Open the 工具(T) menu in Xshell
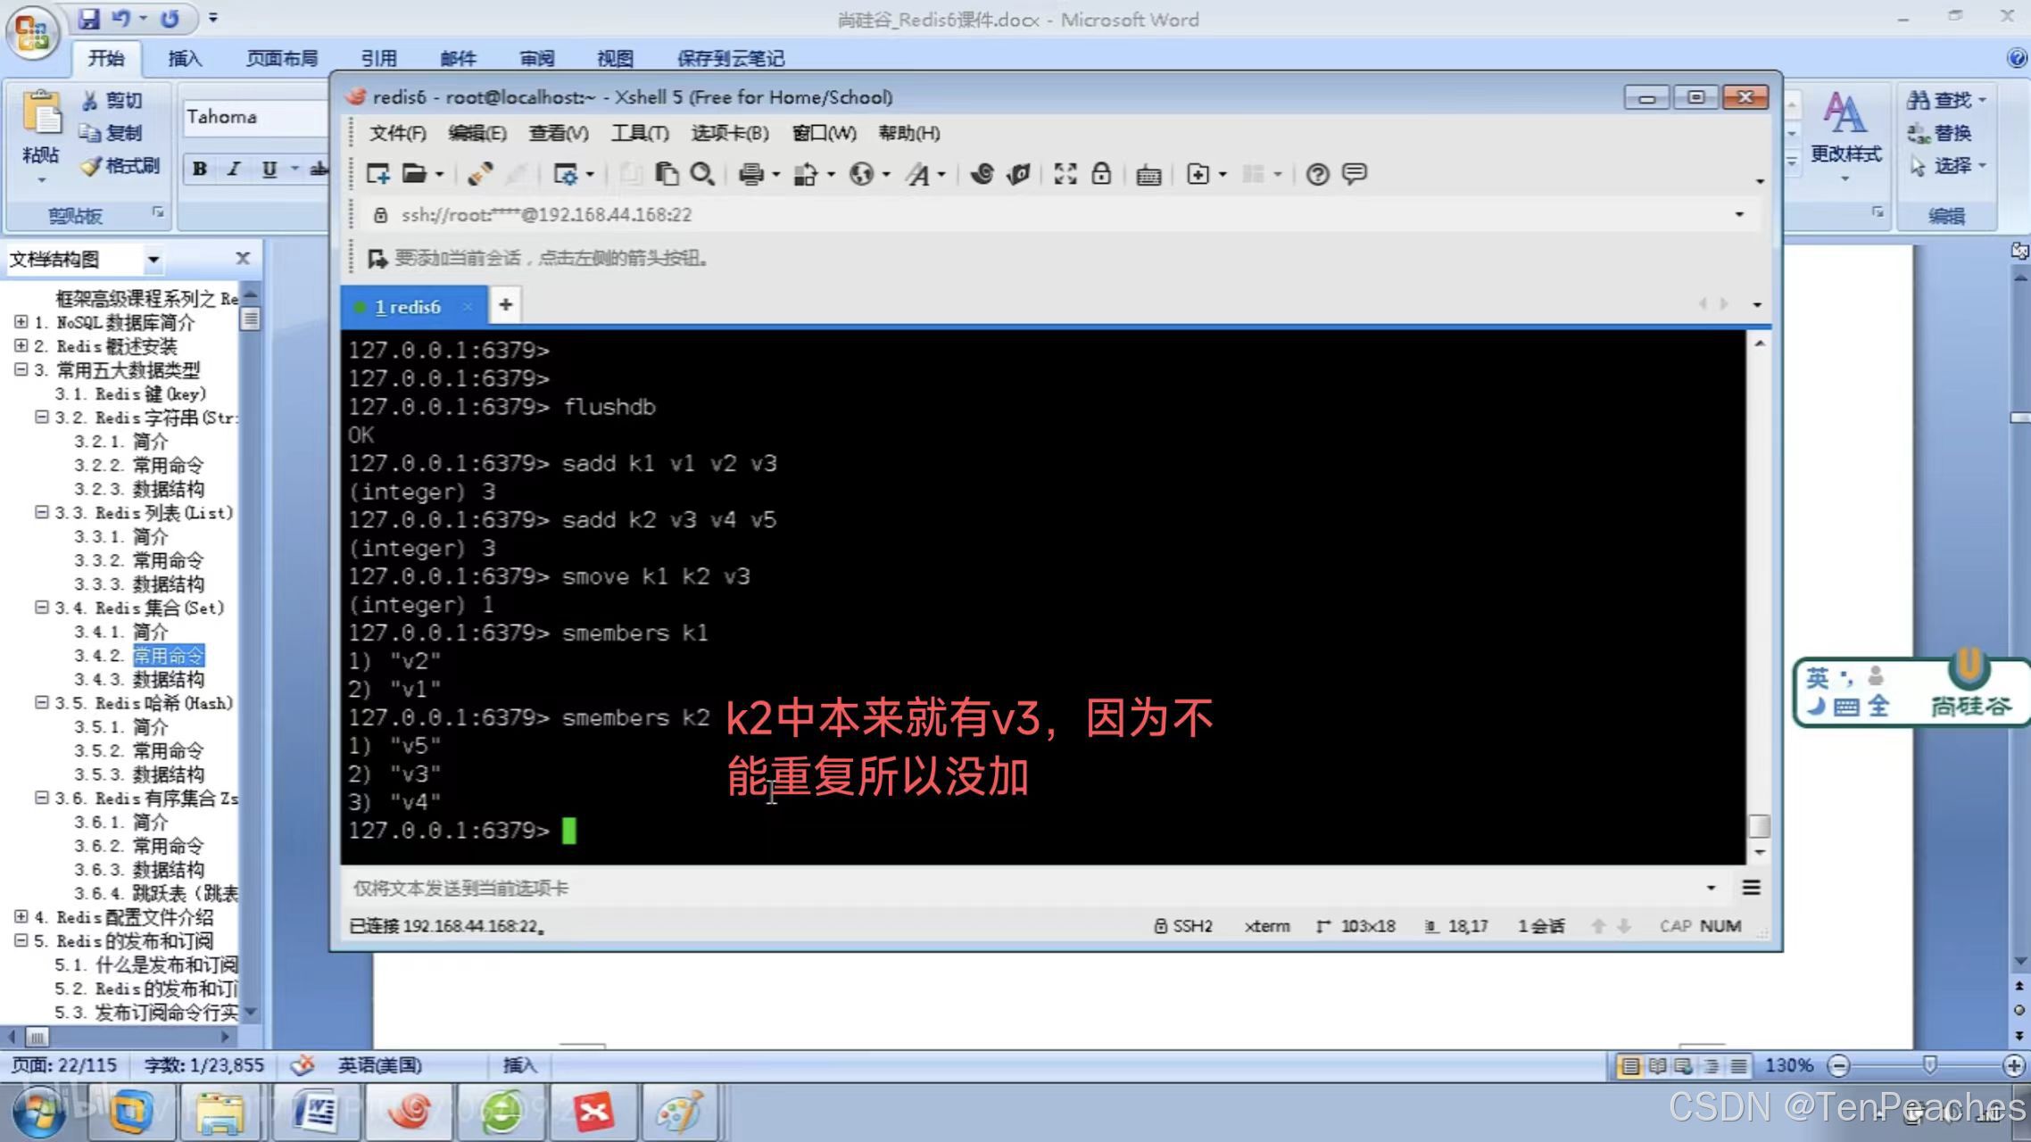Viewport: 2031px width, 1142px height. tap(639, 133)
